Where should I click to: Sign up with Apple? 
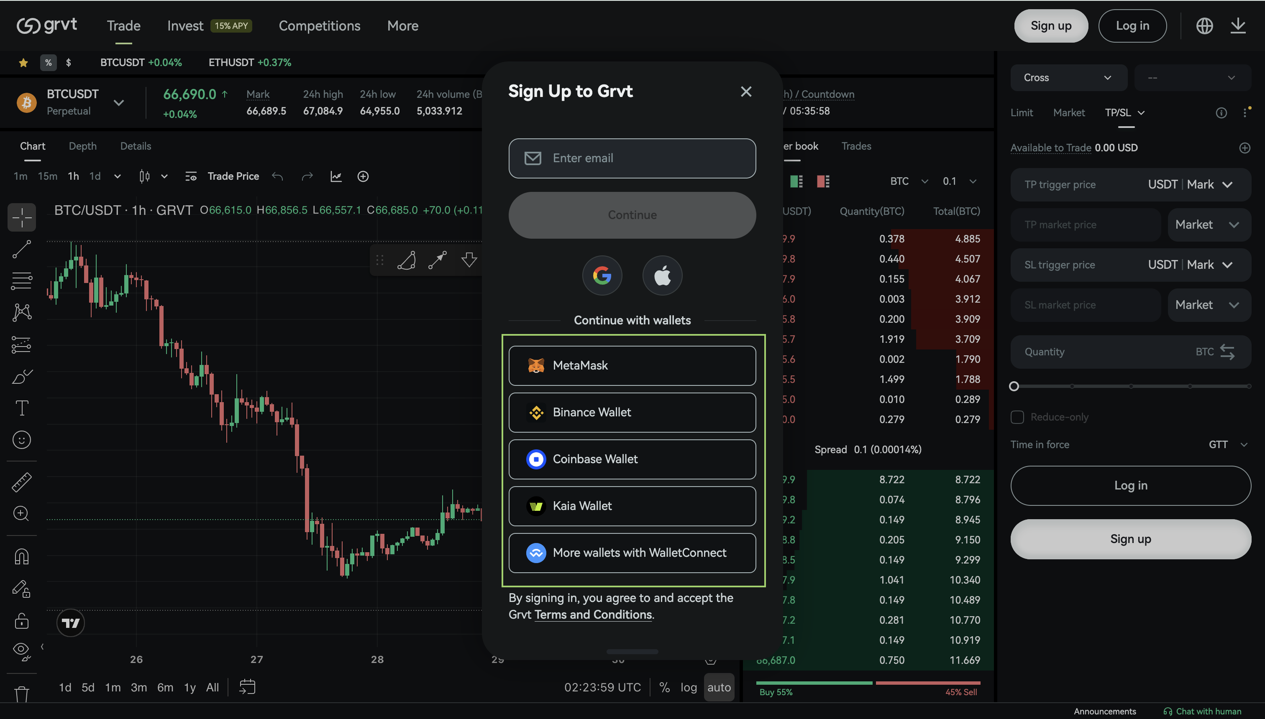click(662, 275)
